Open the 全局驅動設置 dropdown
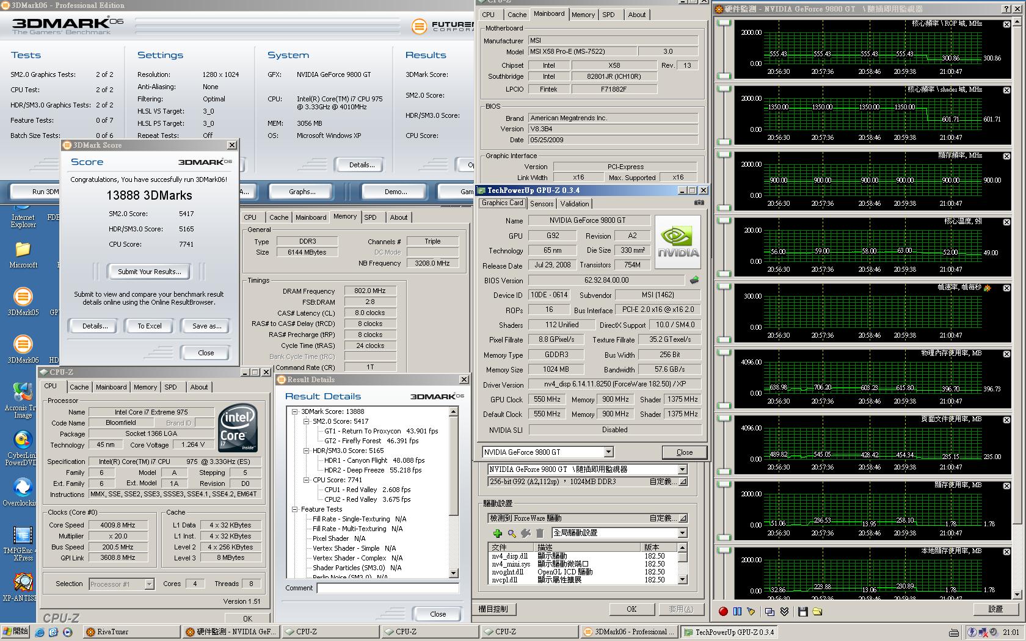The image size is (1026, 641). [682, 533]
